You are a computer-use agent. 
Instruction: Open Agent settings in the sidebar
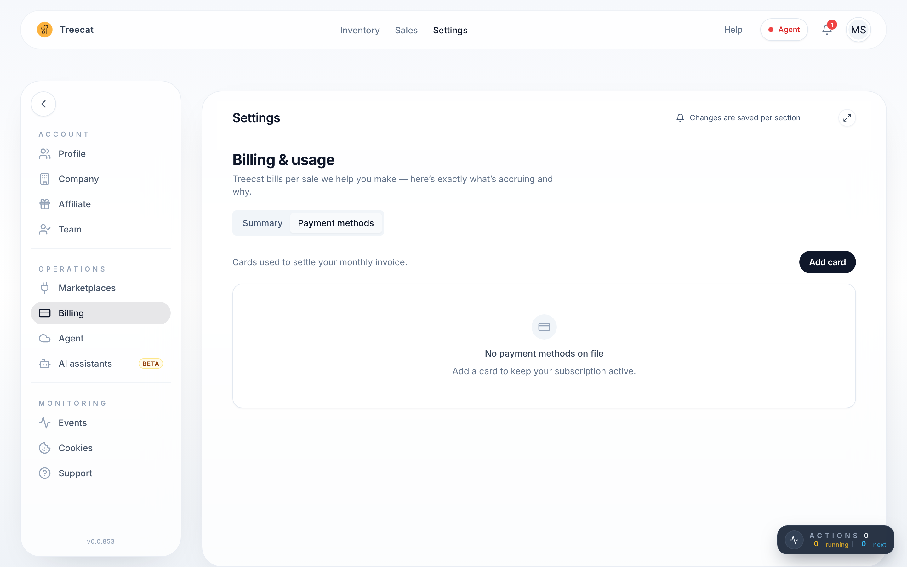pyautogui.click(x=100, y=338)
